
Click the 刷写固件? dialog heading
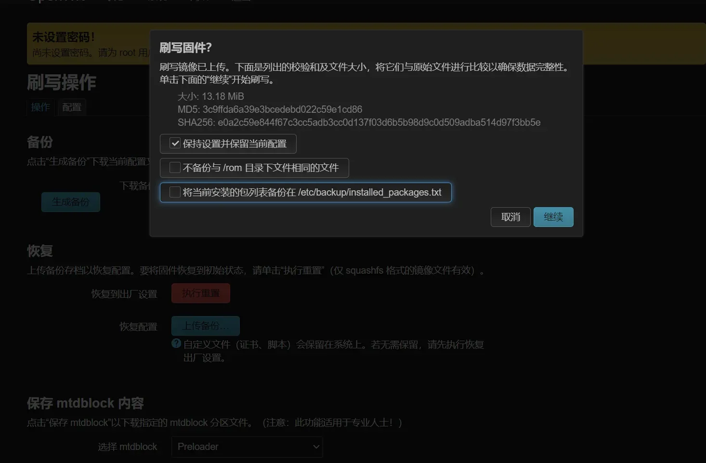pos(185,48)
